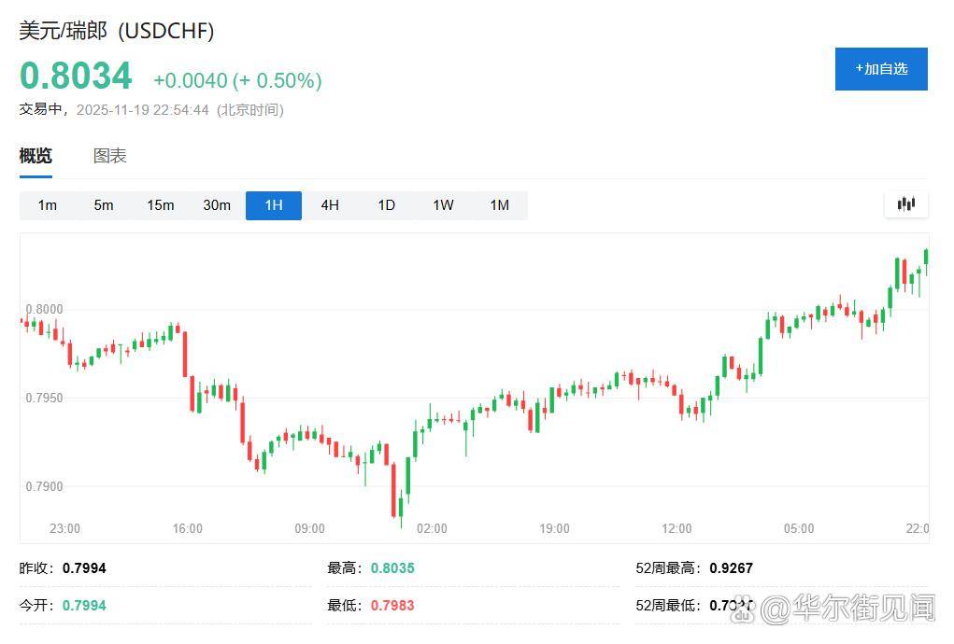Screen dimensions: 954x644
Task: Click the 0.7950 price axis label
Action: coord(44,399)
